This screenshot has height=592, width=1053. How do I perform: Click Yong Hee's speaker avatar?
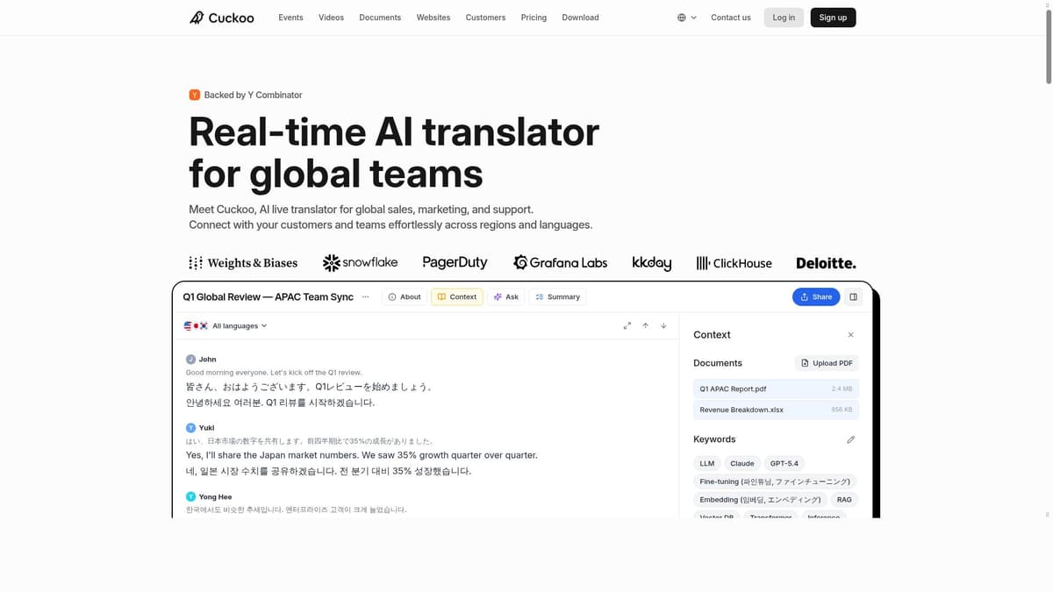[x=190, y=496]
